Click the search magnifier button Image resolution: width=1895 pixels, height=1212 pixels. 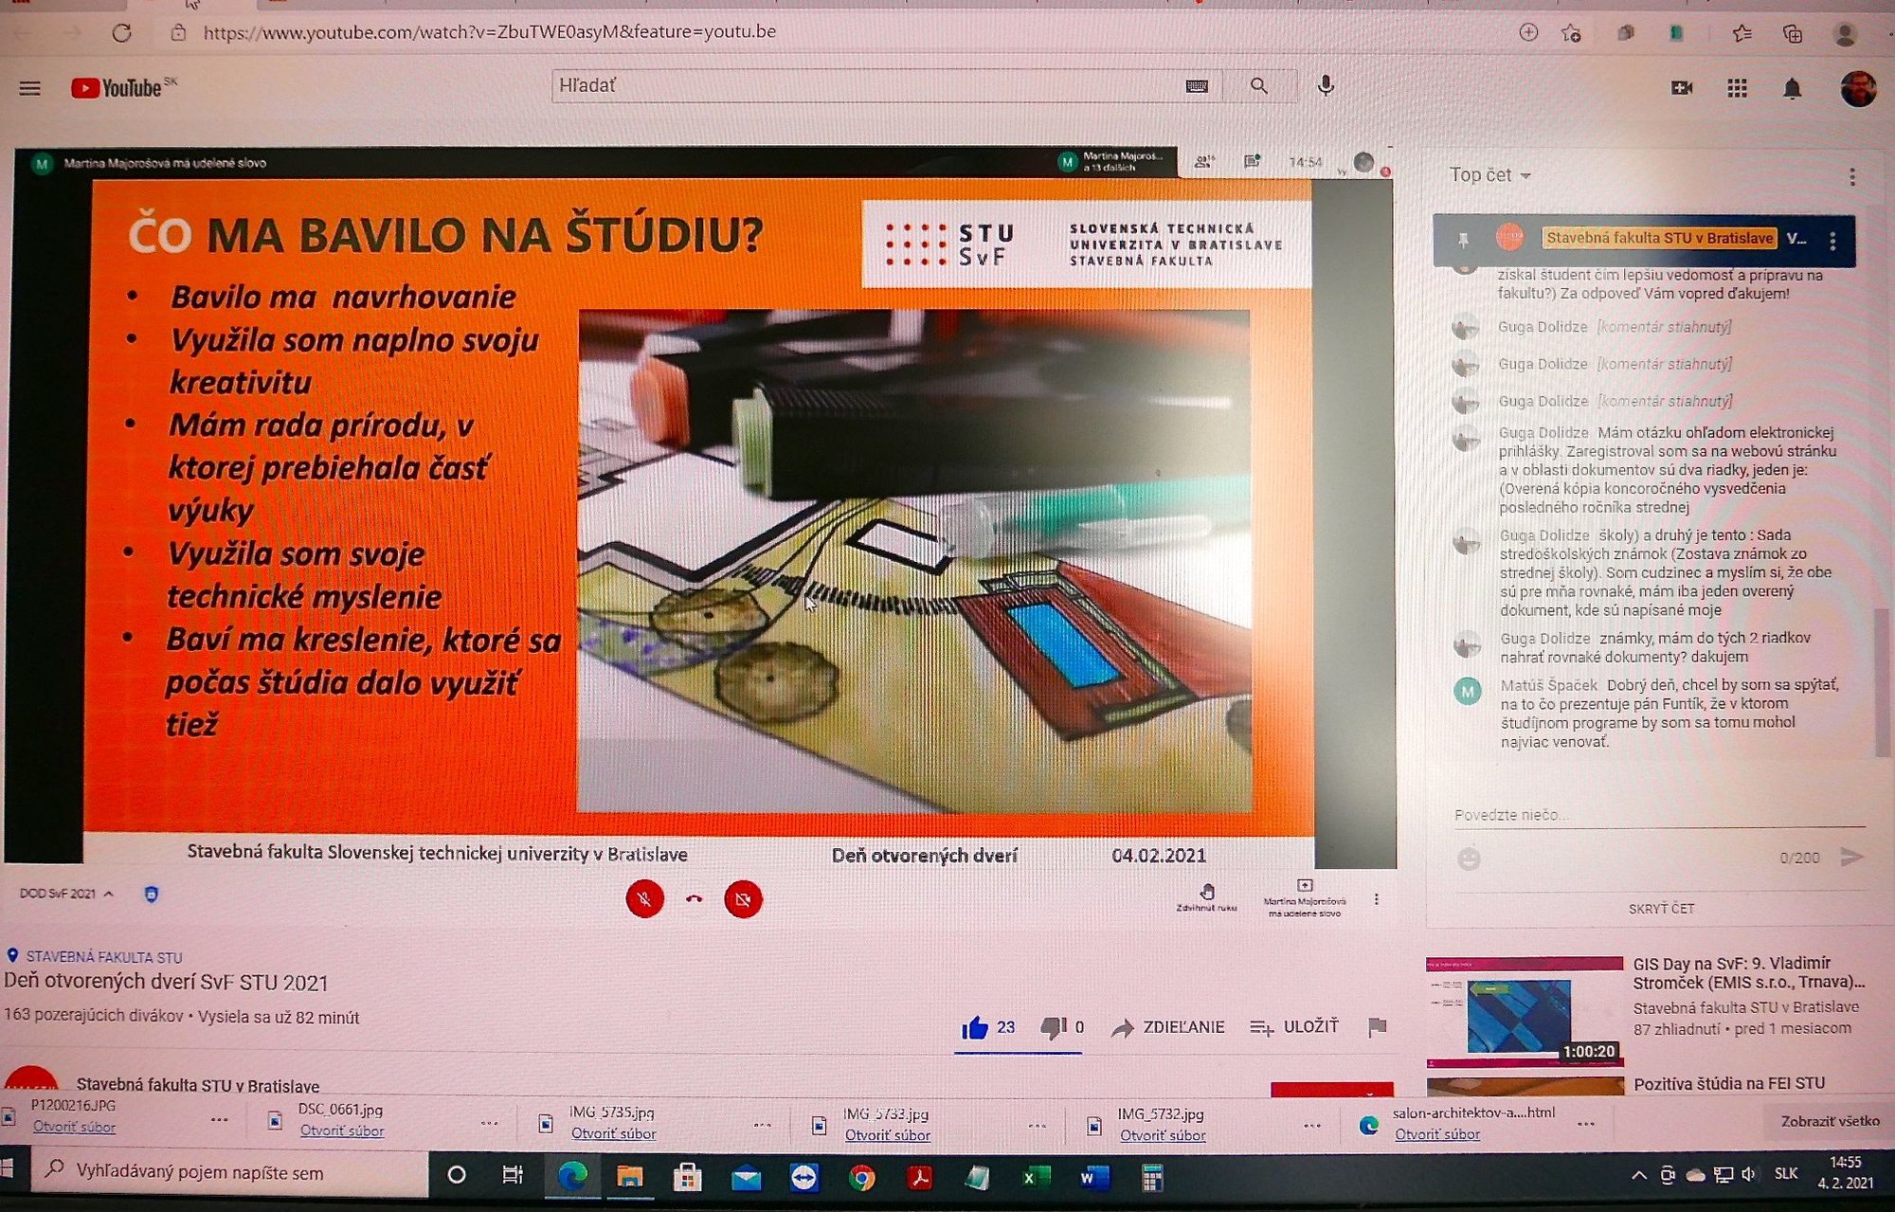[x=1258, y=86]
